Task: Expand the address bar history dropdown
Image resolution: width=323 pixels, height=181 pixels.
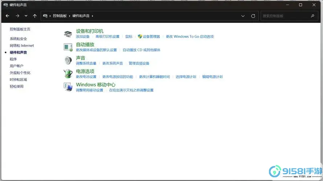Action: pyautogui.click(x=243, y=16)
